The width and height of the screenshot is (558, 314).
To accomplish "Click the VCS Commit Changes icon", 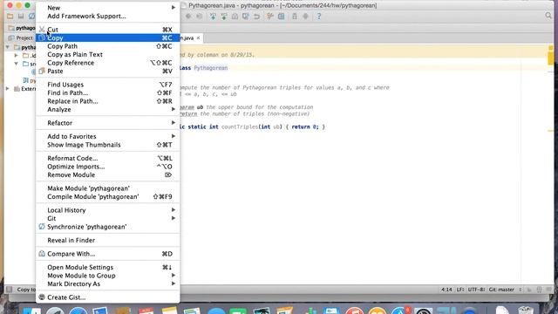I will (224, 16).
